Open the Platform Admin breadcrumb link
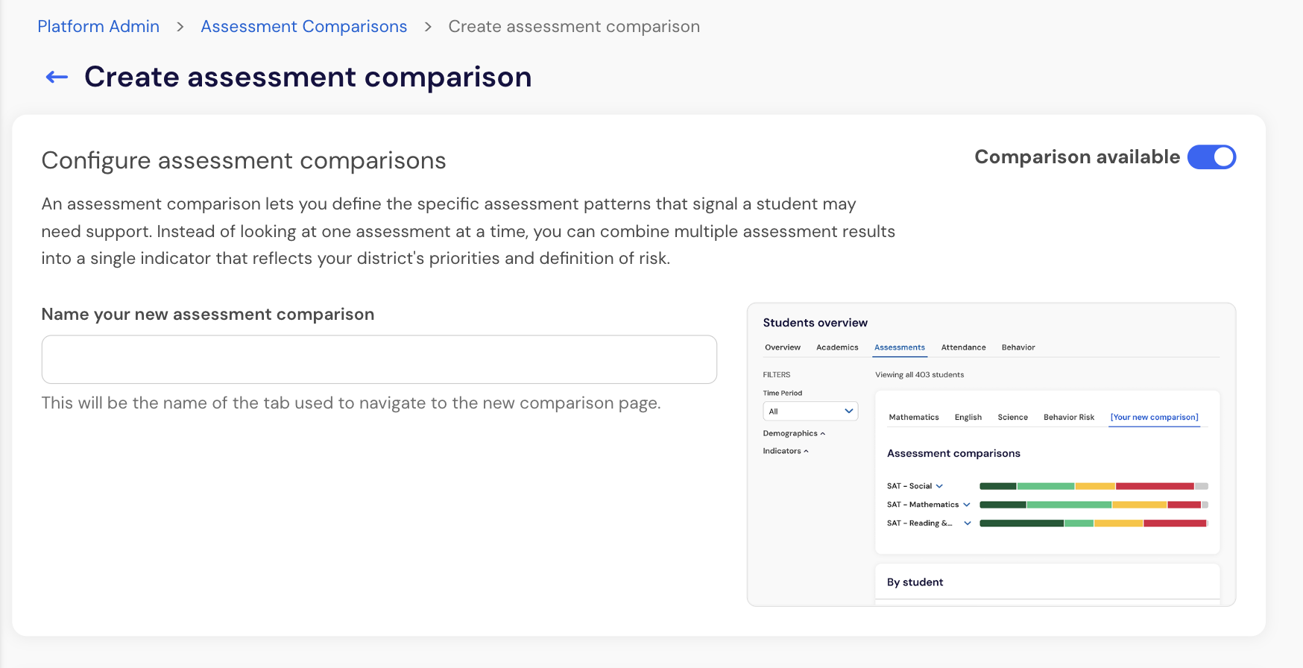This screenshot has width=1303, height=668. [x=98, y=27]
